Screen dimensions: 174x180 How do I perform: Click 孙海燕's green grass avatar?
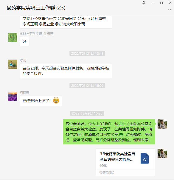[13, 37]
